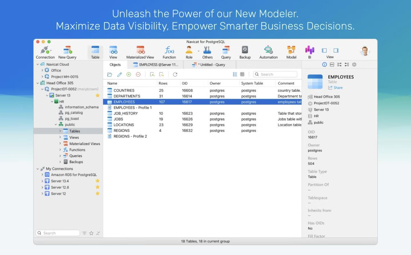The height and width of the screenshot is (255, 411).
Task: Select the JOB_HISTORY table row
Action: coord(202,113)
